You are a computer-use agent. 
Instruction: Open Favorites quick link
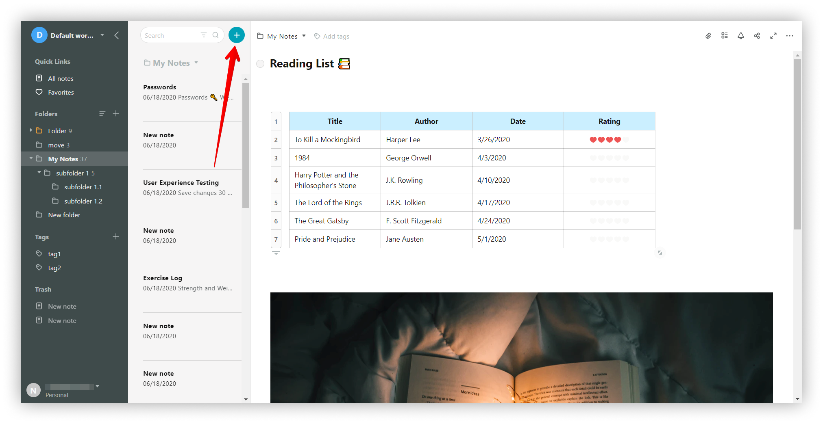(x=61, y=92)
